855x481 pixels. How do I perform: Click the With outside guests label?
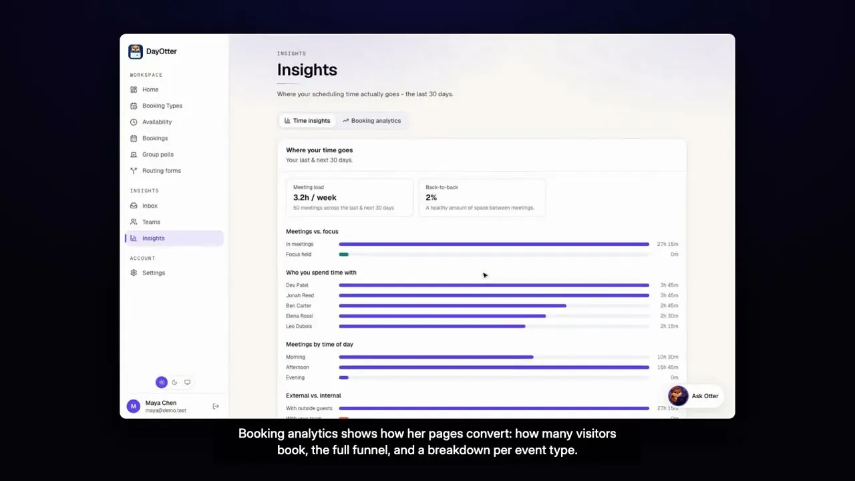pyautogui.click(x=309, y=408)
